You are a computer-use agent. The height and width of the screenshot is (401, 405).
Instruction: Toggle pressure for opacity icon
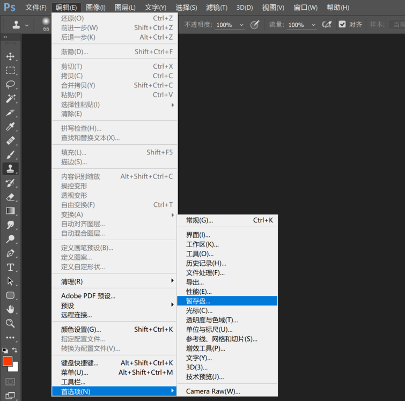click(255, 25)
